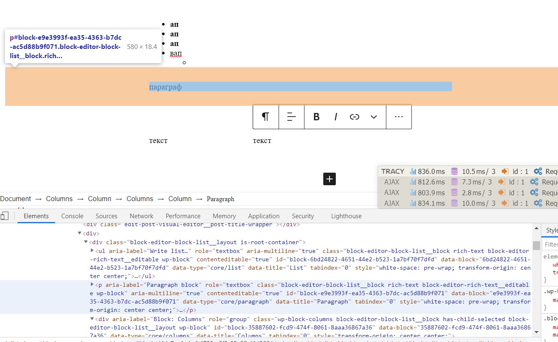This screenshot has height=342, width=558.
Task: Collapse the is-root-container div node
Action: tap(86, 242)
